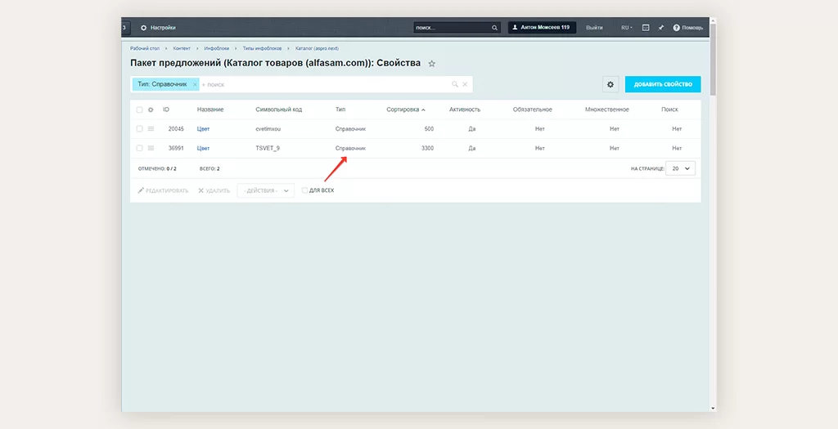838x429 pixels.
Task: Open grid settings gear next to Добавить свойство
Action: point(610,84)
